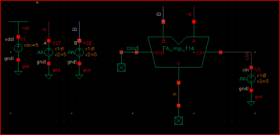This screenshot has height=135, width=280.
Task: Click the vertical 'cin' wire label above V3
Action: (247, 56)
